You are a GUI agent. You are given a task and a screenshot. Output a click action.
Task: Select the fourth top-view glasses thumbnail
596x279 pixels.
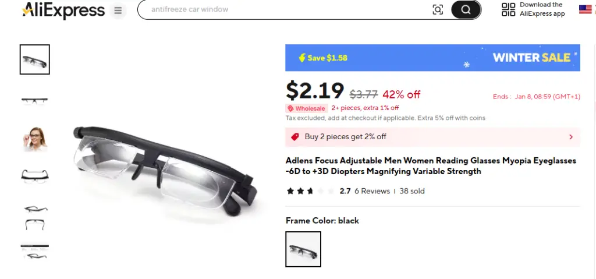coord(34,176)
